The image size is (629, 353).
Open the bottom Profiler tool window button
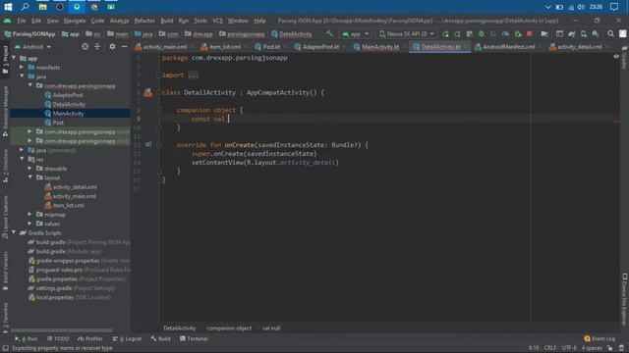(90, 338)
